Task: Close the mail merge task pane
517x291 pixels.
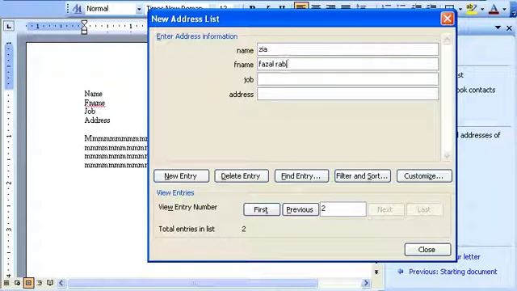Action: coord(509,28)
